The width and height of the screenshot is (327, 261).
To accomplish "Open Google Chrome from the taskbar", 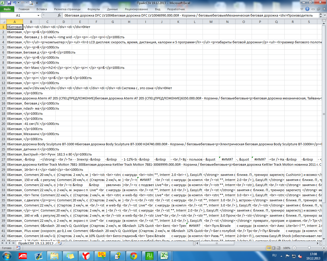I will 134,255.
